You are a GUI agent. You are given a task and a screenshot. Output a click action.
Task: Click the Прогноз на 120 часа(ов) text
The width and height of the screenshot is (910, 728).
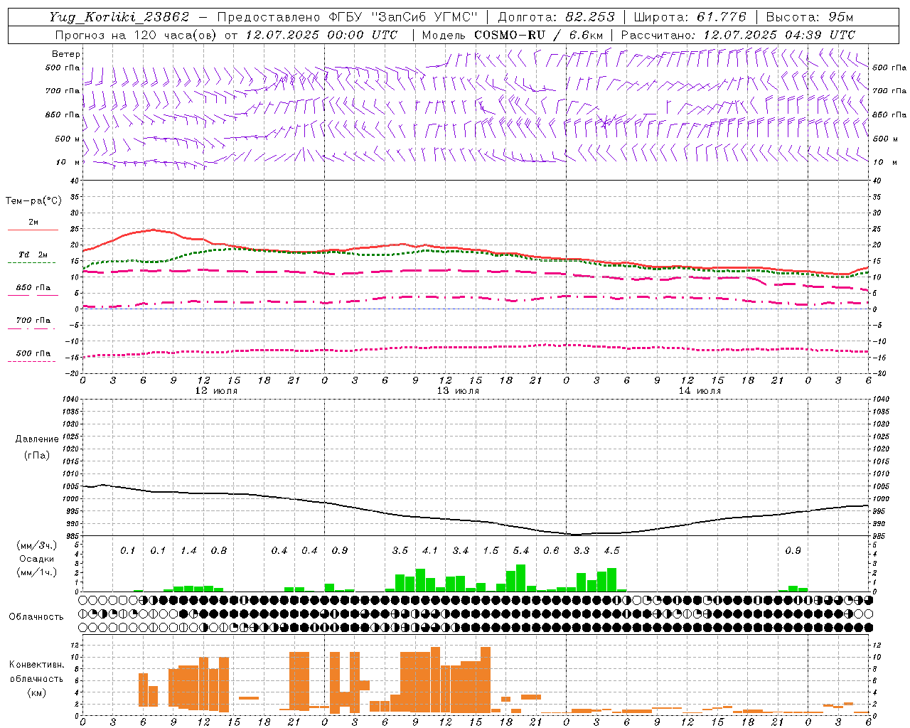136,35
